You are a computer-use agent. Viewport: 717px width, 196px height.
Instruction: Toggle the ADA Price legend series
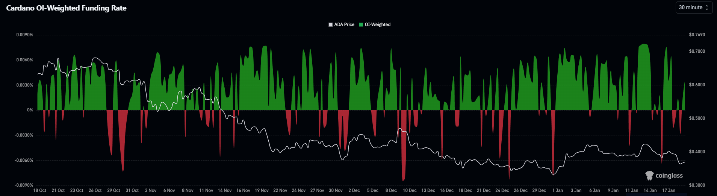tap(341, 24)
